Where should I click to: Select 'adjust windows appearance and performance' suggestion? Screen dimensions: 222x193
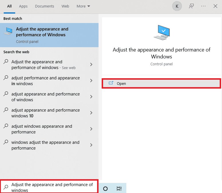(x=42, y=129)
